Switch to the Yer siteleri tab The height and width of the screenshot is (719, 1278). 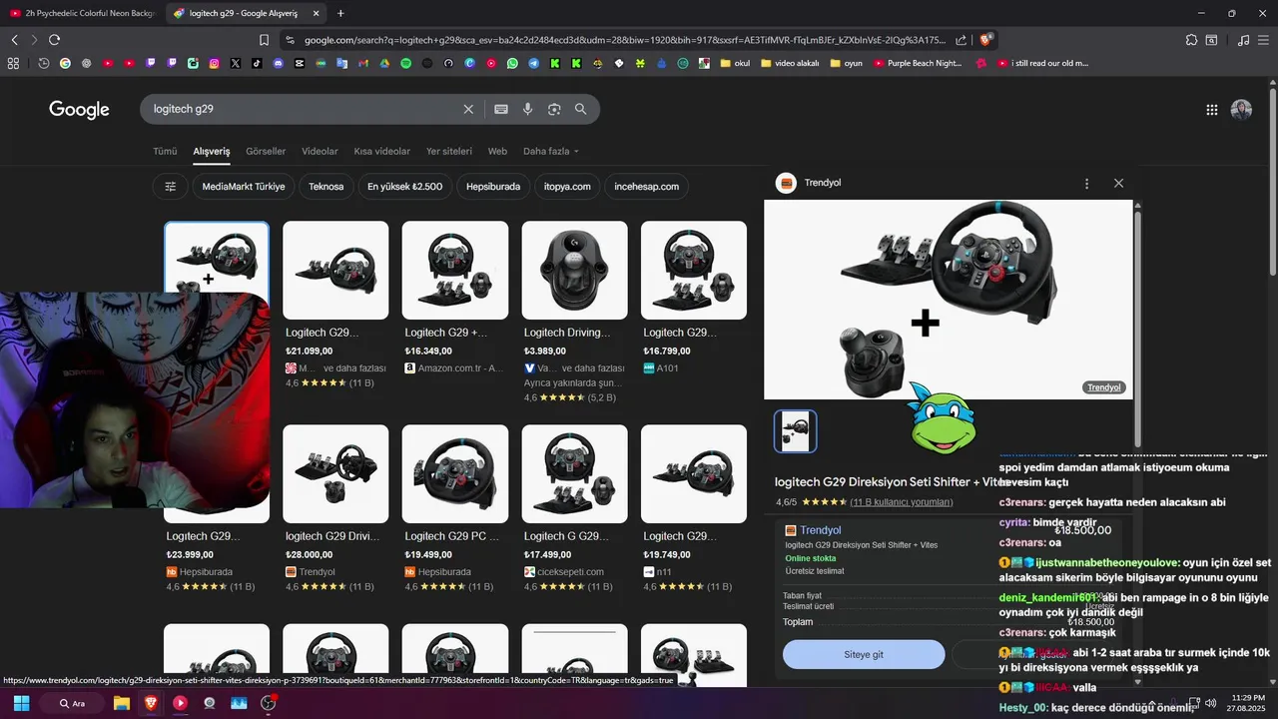[449, 152]
